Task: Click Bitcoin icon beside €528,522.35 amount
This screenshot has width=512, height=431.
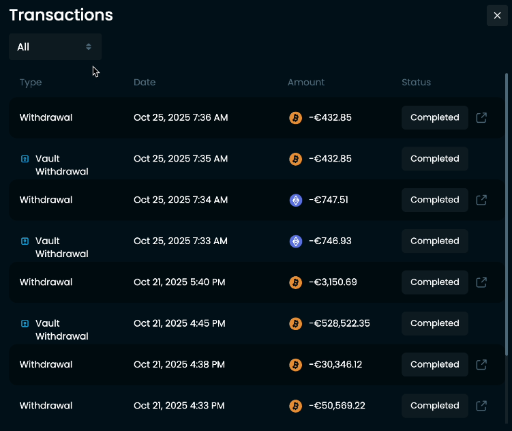Action: tap(295, 323)
